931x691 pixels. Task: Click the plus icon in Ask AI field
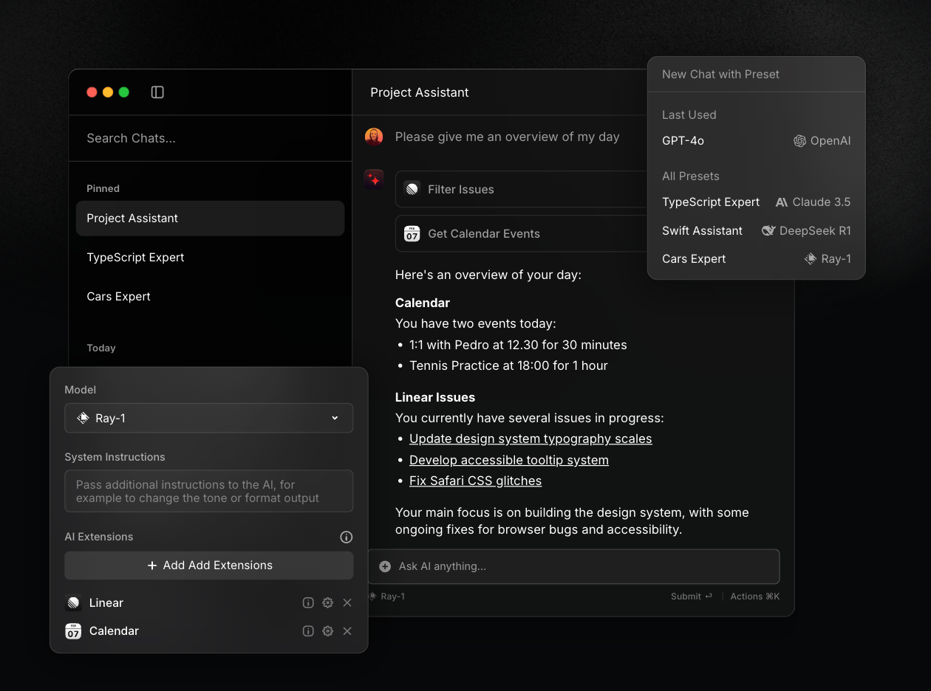(x=385, y=566)
